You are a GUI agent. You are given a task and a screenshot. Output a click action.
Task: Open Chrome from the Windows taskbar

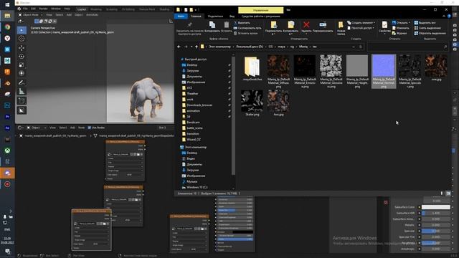7,27
